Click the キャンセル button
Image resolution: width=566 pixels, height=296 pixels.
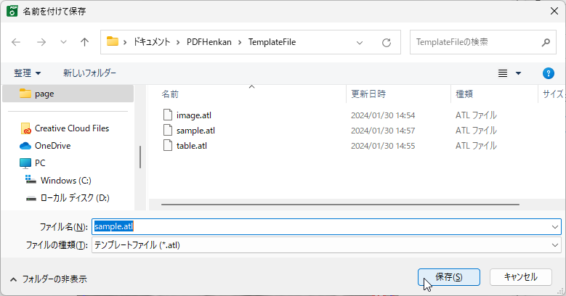pyautogui.click(x=520, y=277)
